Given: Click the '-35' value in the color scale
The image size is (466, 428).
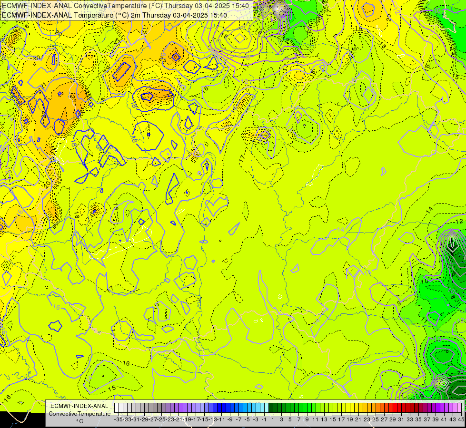Looking at the screenshot, I should pyautogui.click(x=118, y=419).
